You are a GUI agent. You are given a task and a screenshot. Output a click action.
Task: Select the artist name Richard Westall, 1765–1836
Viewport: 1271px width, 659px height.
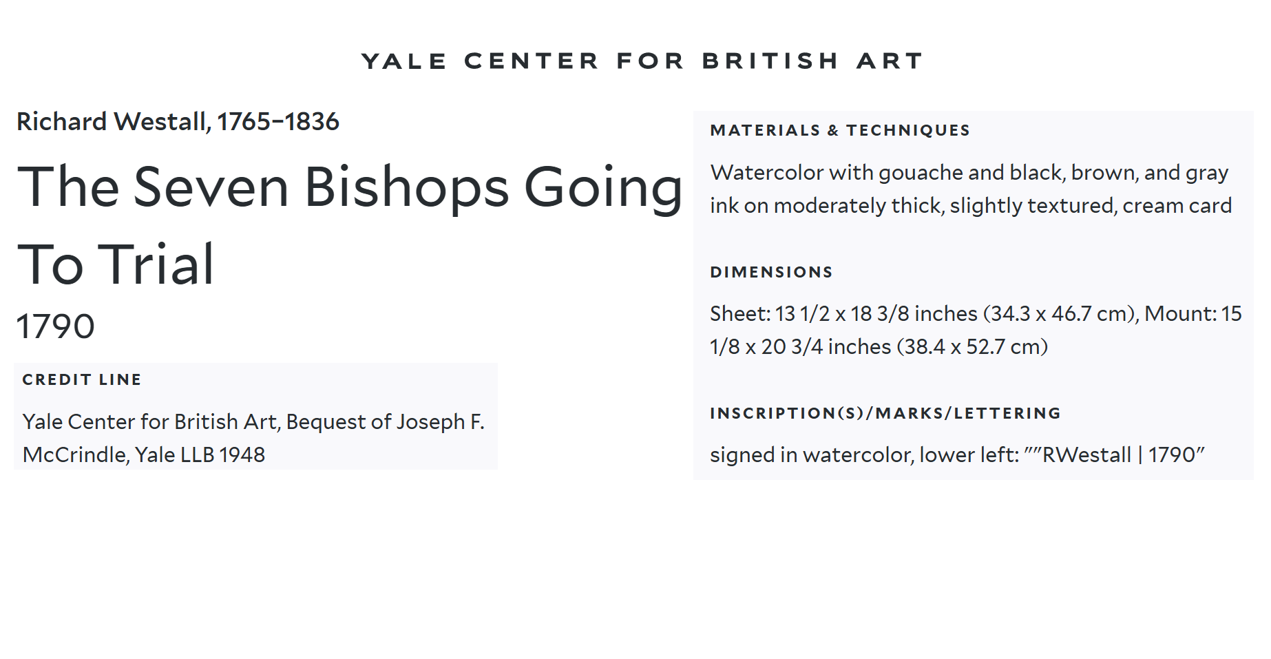click(178, 122)
